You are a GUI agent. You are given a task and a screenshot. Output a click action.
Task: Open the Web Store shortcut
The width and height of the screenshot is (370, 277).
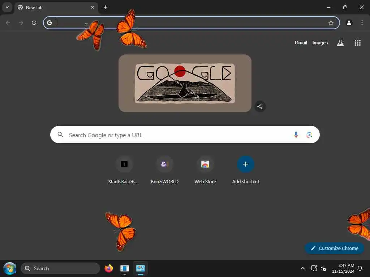point(205,170)
